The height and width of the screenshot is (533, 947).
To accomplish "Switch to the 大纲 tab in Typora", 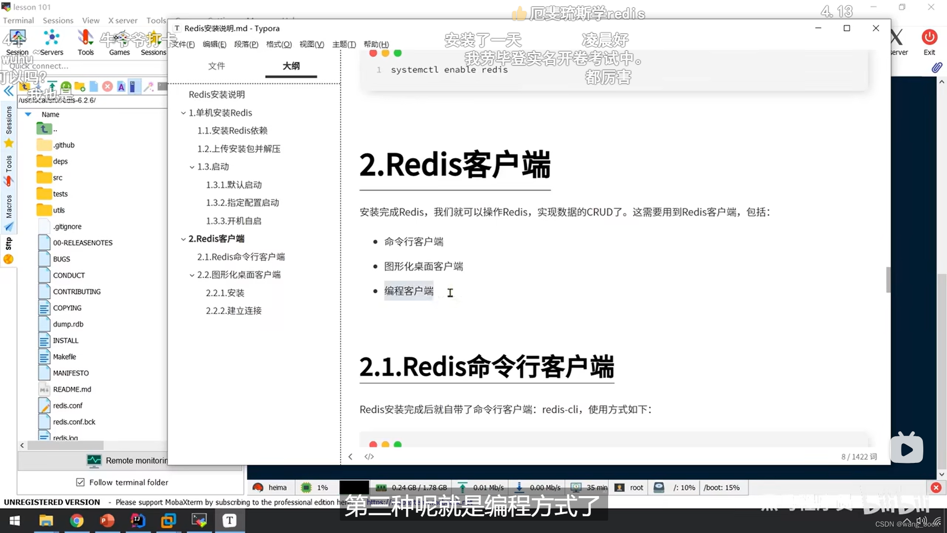I will coord(291,66).
